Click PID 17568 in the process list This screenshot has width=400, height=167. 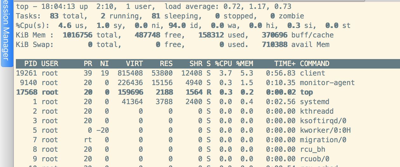[26, 92]
